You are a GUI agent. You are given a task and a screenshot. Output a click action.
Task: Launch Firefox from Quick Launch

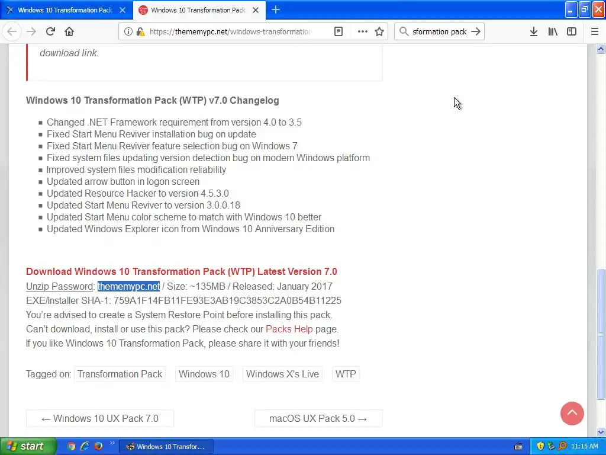99,447
